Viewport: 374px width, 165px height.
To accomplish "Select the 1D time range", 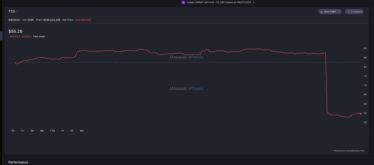I will (13, 131).
